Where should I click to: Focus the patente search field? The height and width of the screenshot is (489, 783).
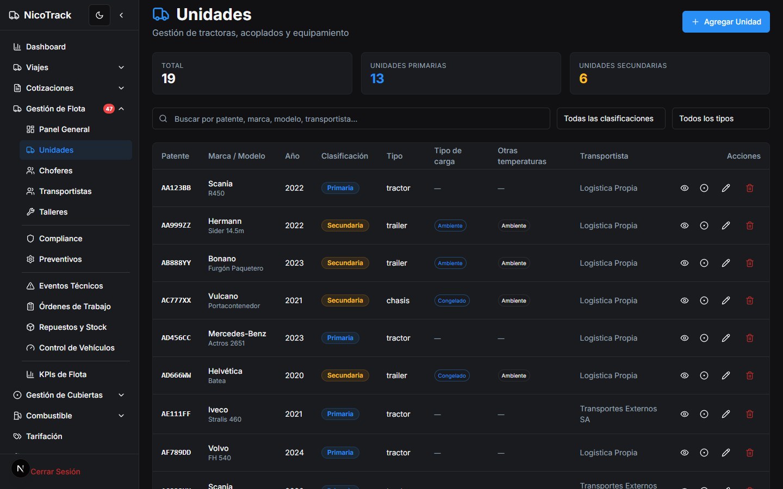pos(351,118)
